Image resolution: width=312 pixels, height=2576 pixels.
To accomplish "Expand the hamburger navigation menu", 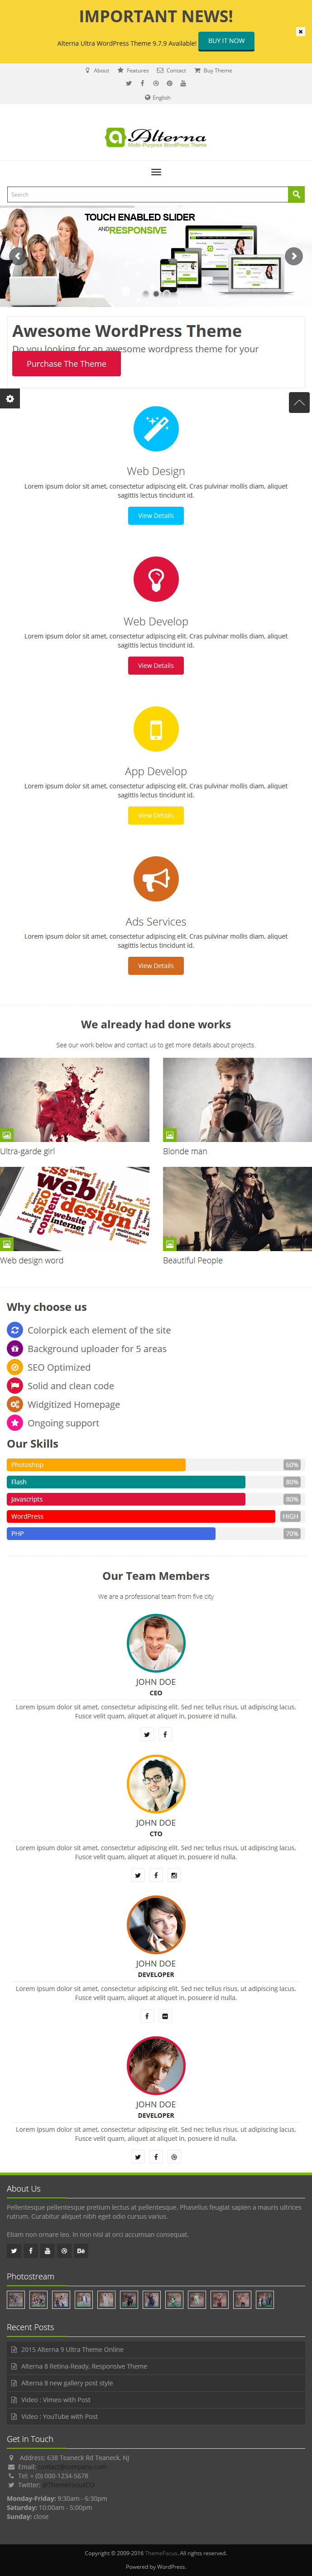I will 156,172.
